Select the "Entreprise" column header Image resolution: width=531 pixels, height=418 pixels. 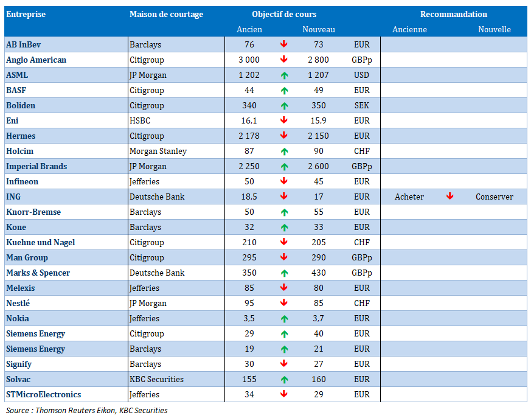[x=26, y=14]
